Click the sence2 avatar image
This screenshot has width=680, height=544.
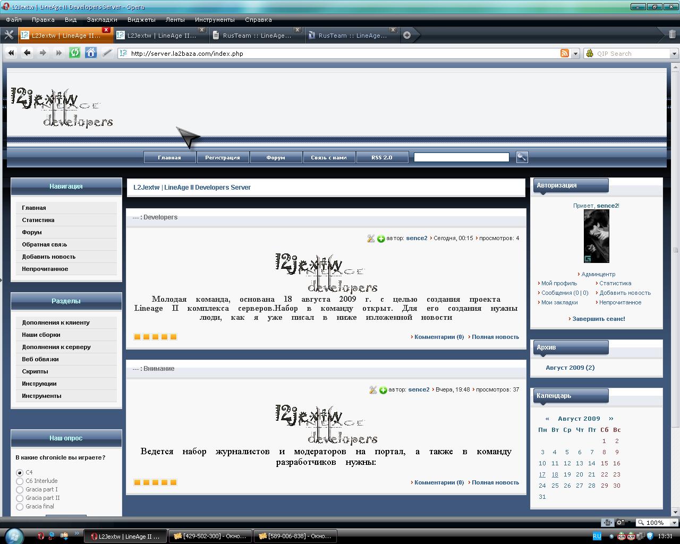tap(596, 236)
